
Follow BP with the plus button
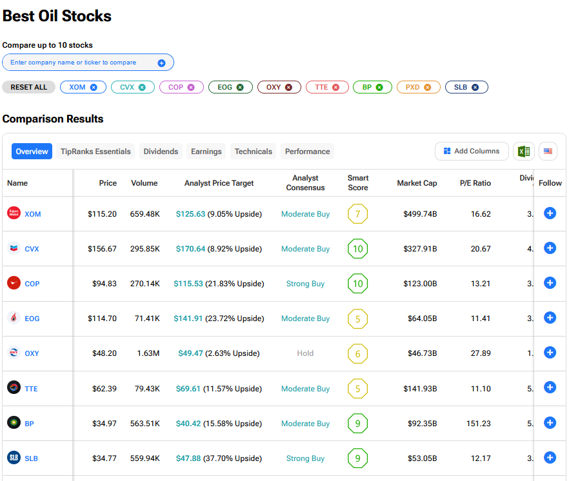550,422
